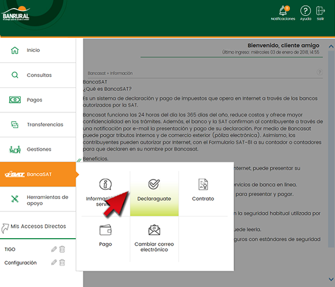Viewport: 335px width, 287px height.
Task: Click Información in the breadcrumb
Action: (121, 73)
